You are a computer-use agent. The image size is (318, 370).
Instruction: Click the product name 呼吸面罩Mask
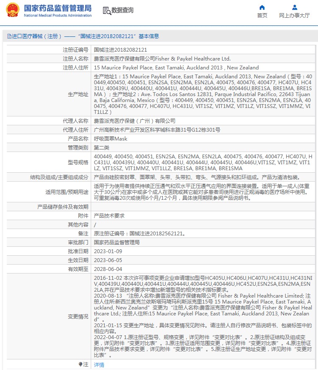[x=110, y=139]
